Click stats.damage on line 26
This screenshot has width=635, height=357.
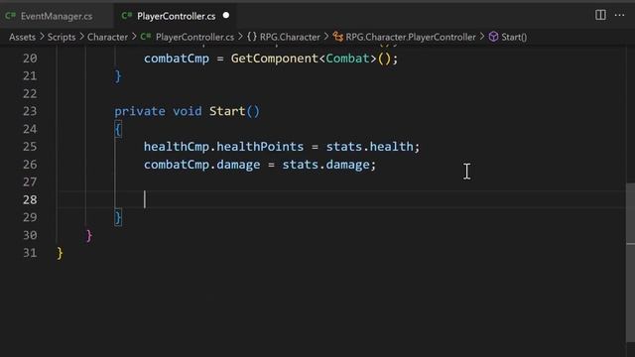(x=325, y=165)
